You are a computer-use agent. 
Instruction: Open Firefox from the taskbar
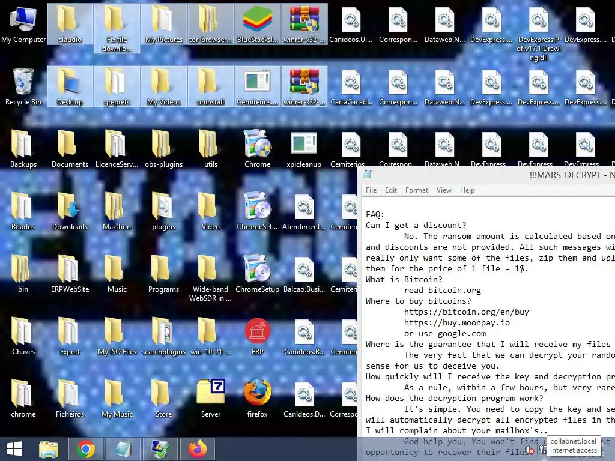[198, 449]
